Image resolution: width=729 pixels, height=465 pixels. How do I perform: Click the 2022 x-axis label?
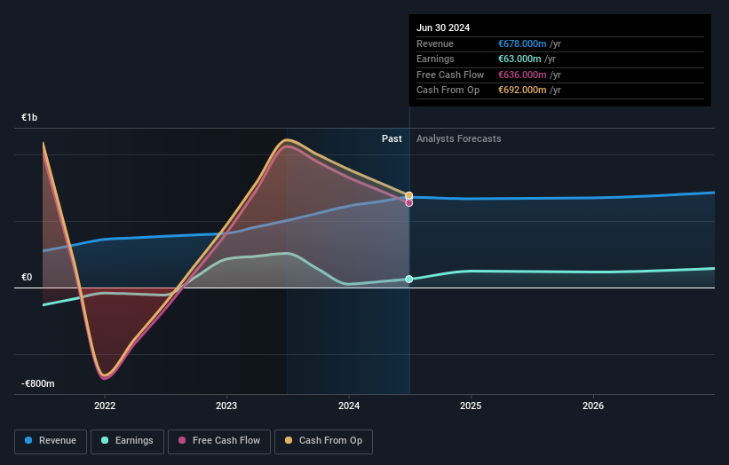[x=105, y=406]
